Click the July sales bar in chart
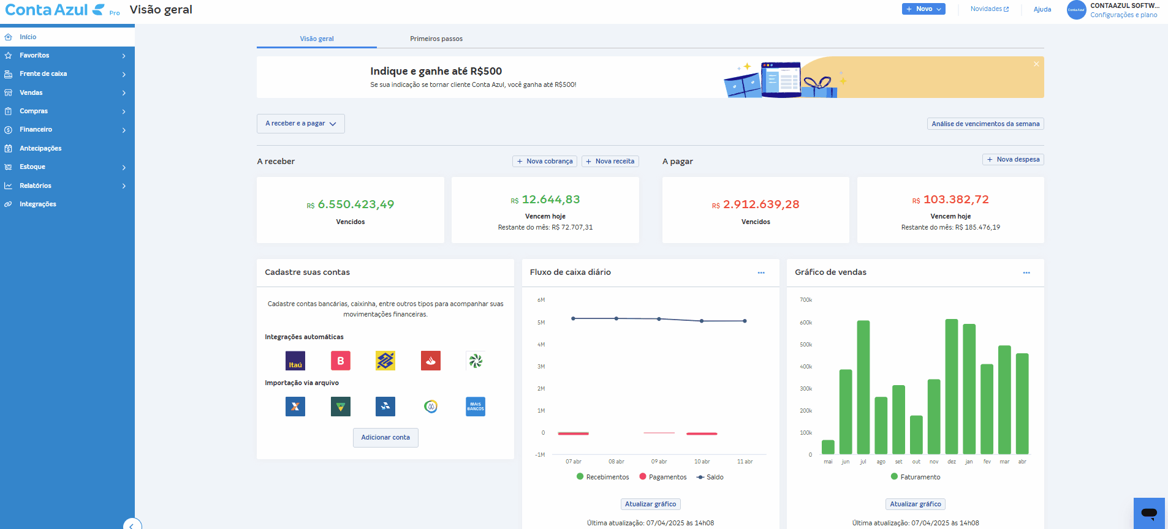 [863, 387]
